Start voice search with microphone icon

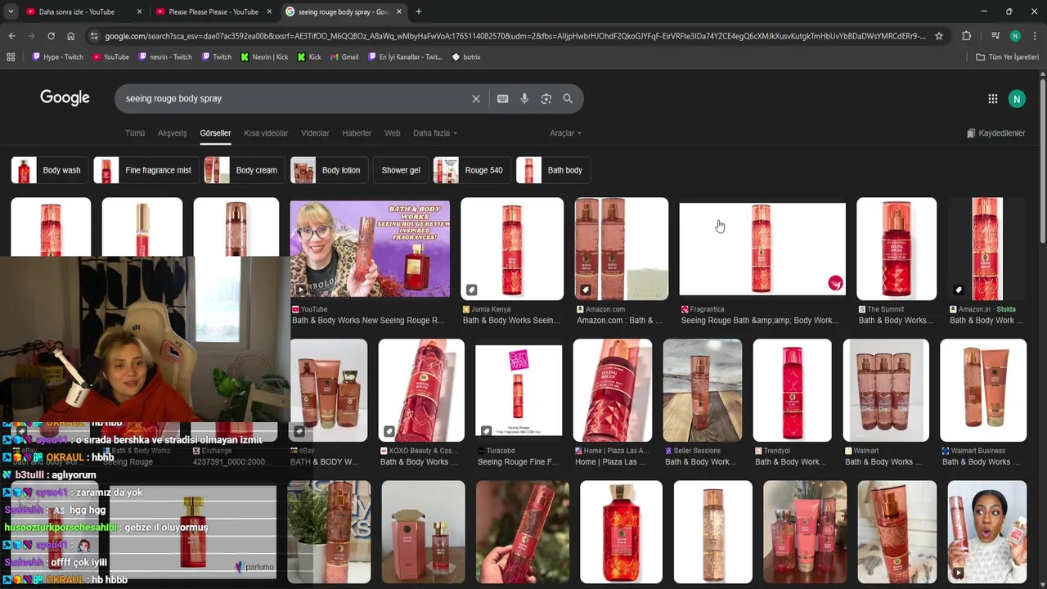coord(524,99)
